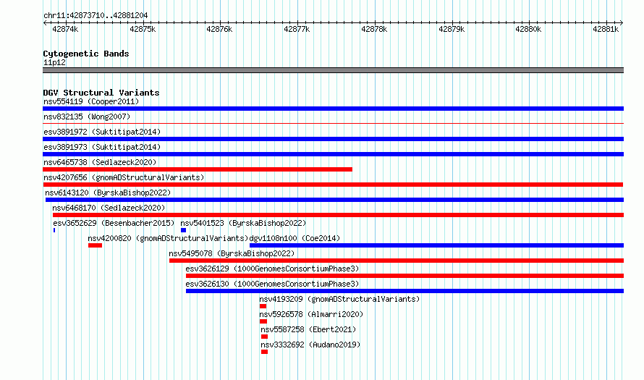The width and height of the screenshot is (644, 380).
Task: Click the blue bar under nsv6143120
Action: (x=335, y=200)
